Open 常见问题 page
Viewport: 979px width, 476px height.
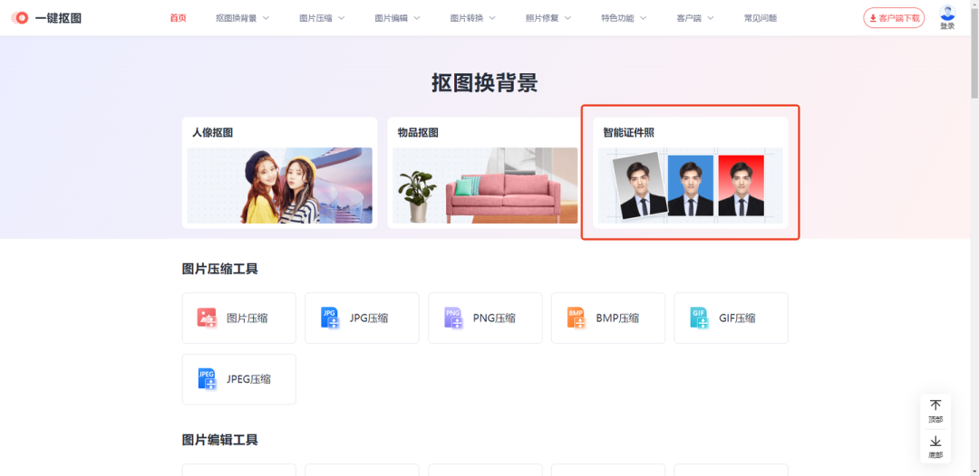coord(761,18)
